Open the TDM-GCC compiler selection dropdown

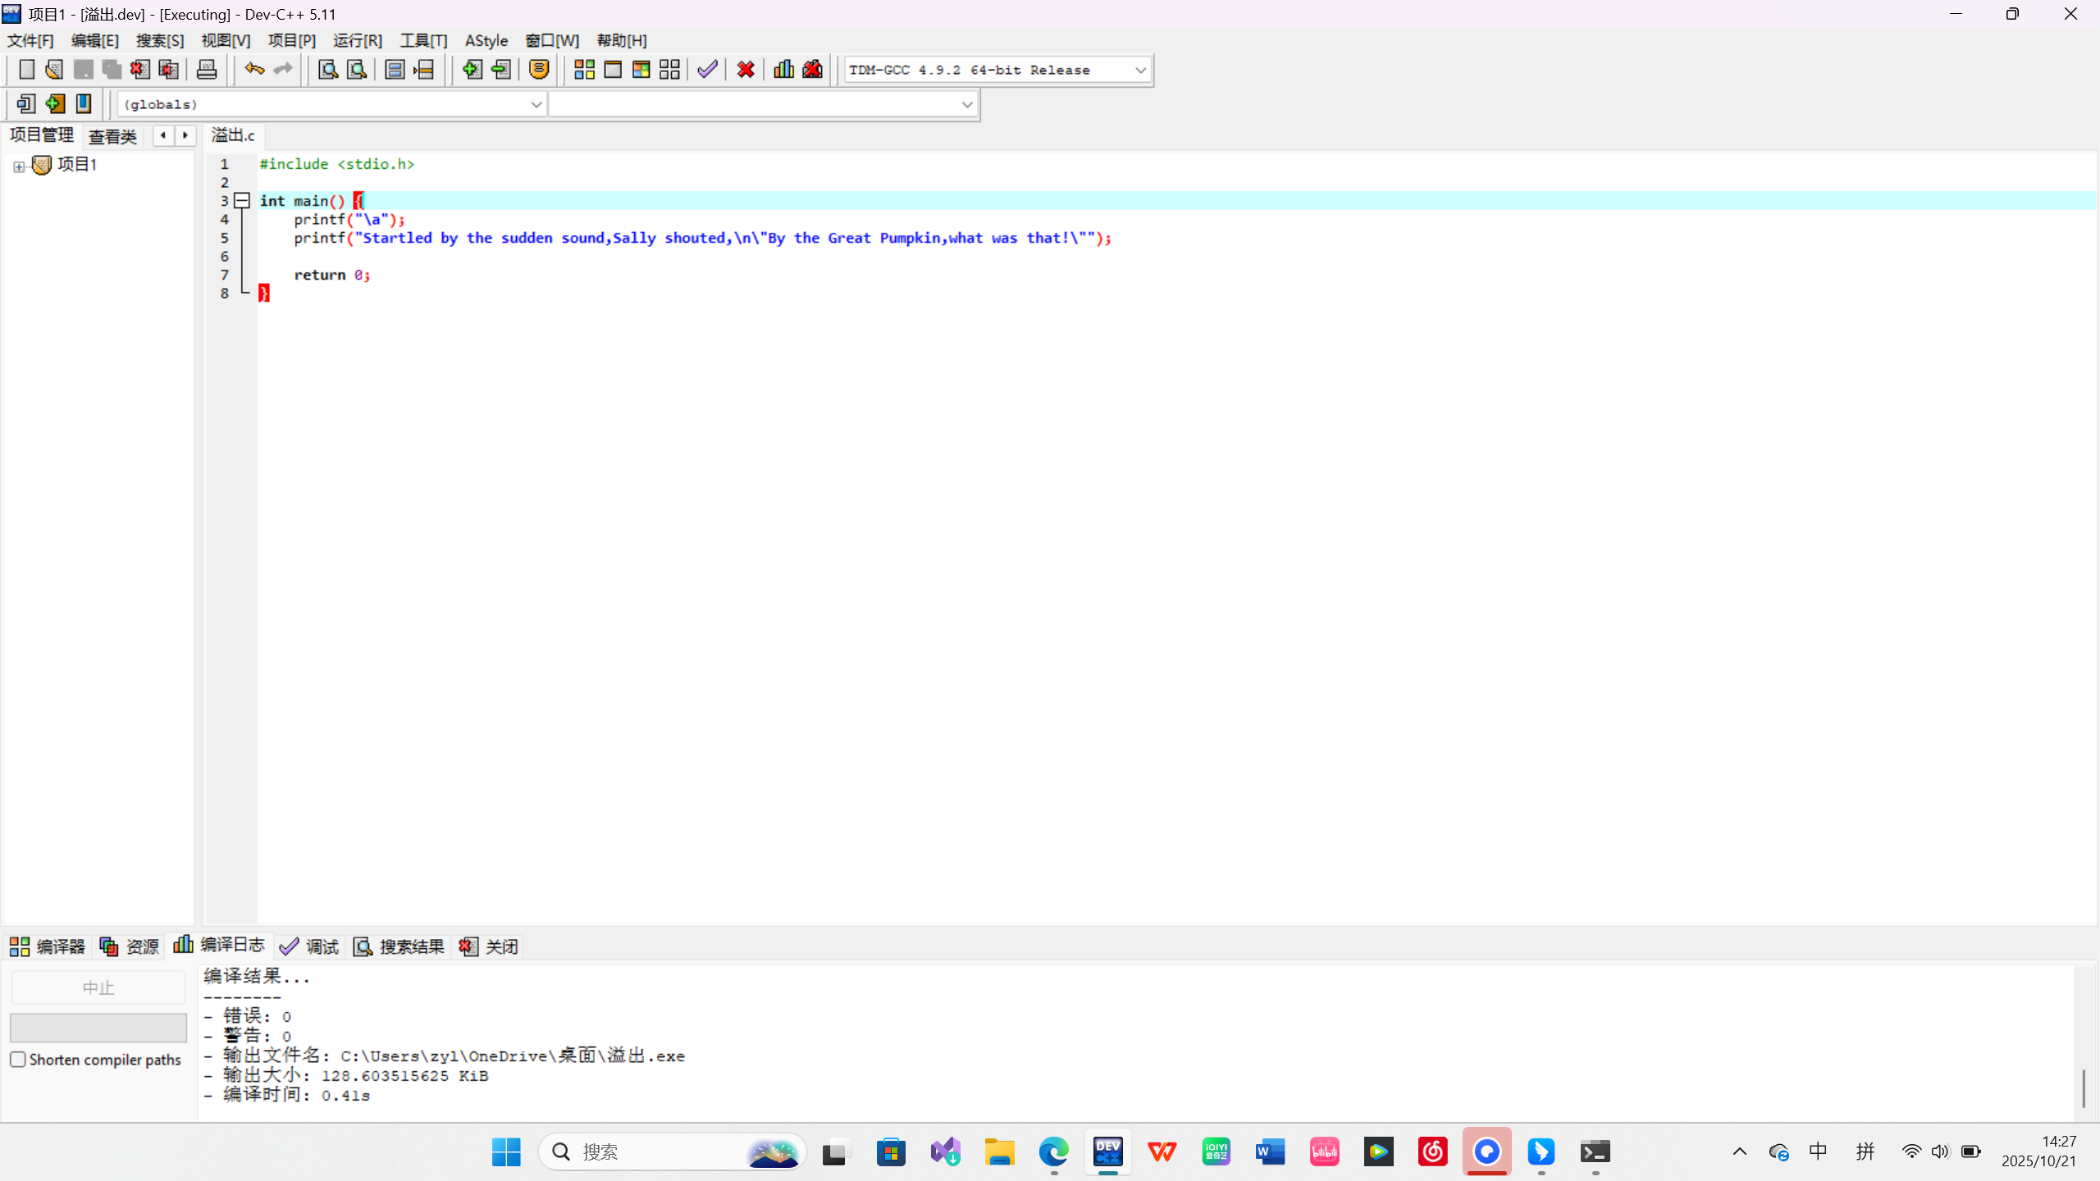[1140, 71]
